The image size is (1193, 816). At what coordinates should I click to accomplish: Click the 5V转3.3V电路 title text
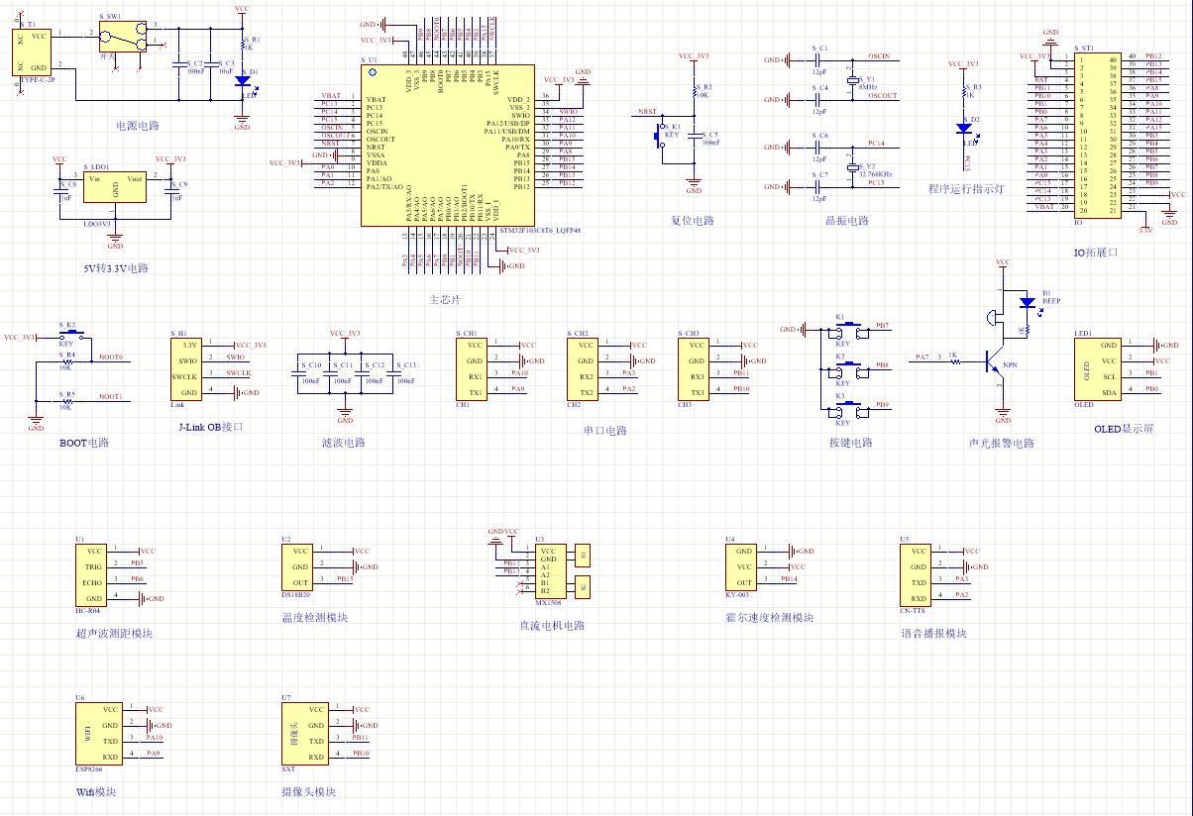(x=115, y=268)
